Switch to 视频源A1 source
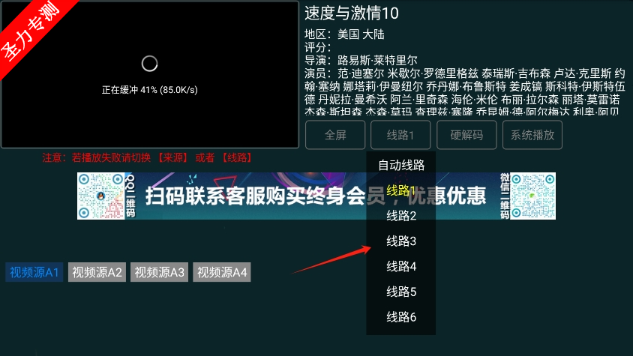Viewport: 633px width, 356px height. pyautogui.click(x=34, y=272)
